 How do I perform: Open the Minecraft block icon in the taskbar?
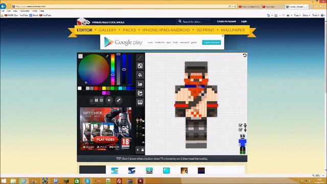66,181
